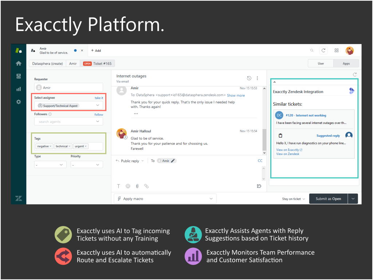Switch to the User tab
The height and width of the screenshot is (280, 373).
(321, 63)
